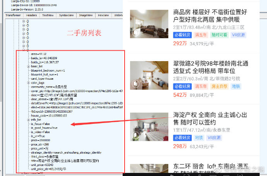Tap 地铁 tag on 542万 listing
This screenshot has width=267, height=176.
(236, 87)
